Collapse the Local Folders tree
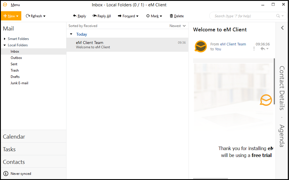289x180 pixels. point(5,45)
